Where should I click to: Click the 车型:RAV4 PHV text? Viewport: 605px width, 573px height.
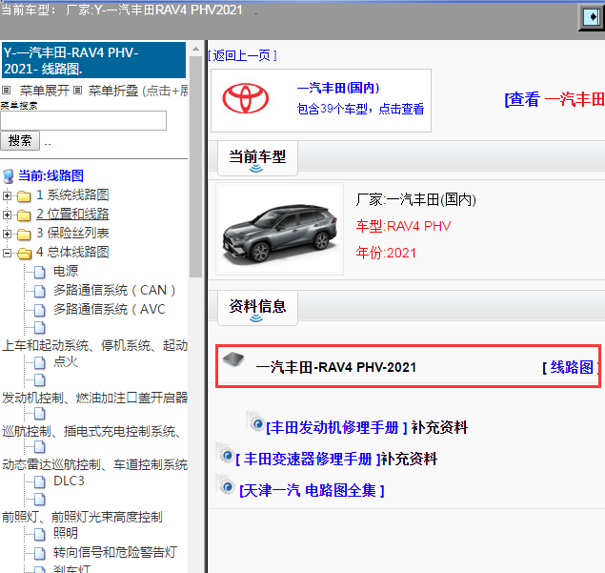[x=403, y=226]
